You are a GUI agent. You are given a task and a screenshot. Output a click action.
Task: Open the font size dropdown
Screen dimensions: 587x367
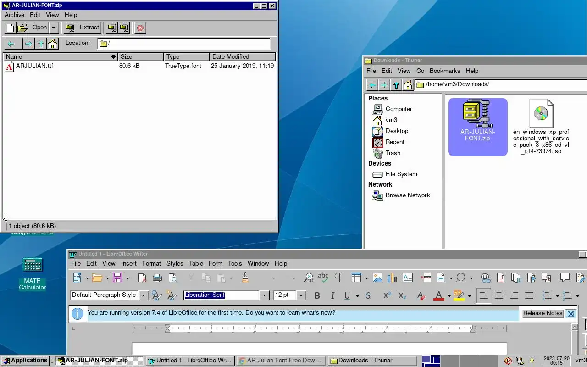(x=301, y=296)
